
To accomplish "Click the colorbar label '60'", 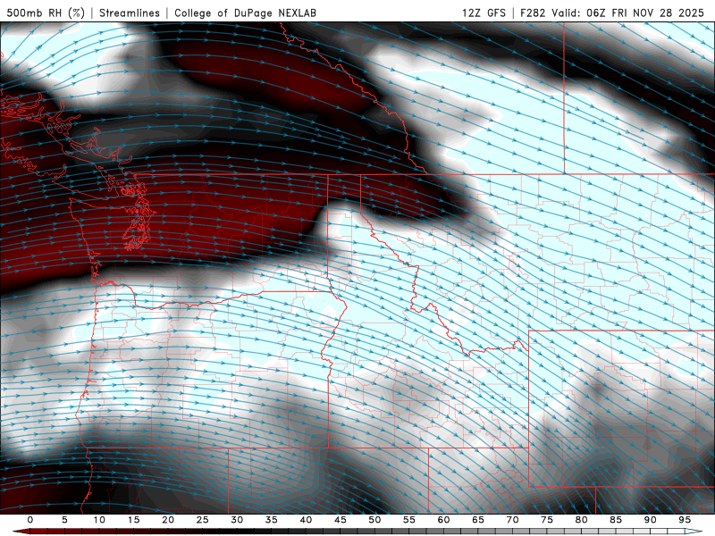I will pos(443,520).
